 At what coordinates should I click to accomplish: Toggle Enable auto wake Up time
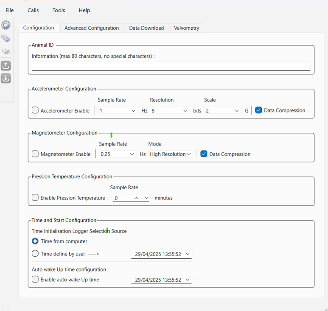pyautogui.click(x=35, y=280)
